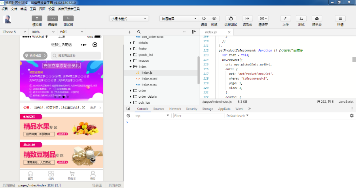Open the iPhone 5 device dropdown

click(x=14, y=32)
